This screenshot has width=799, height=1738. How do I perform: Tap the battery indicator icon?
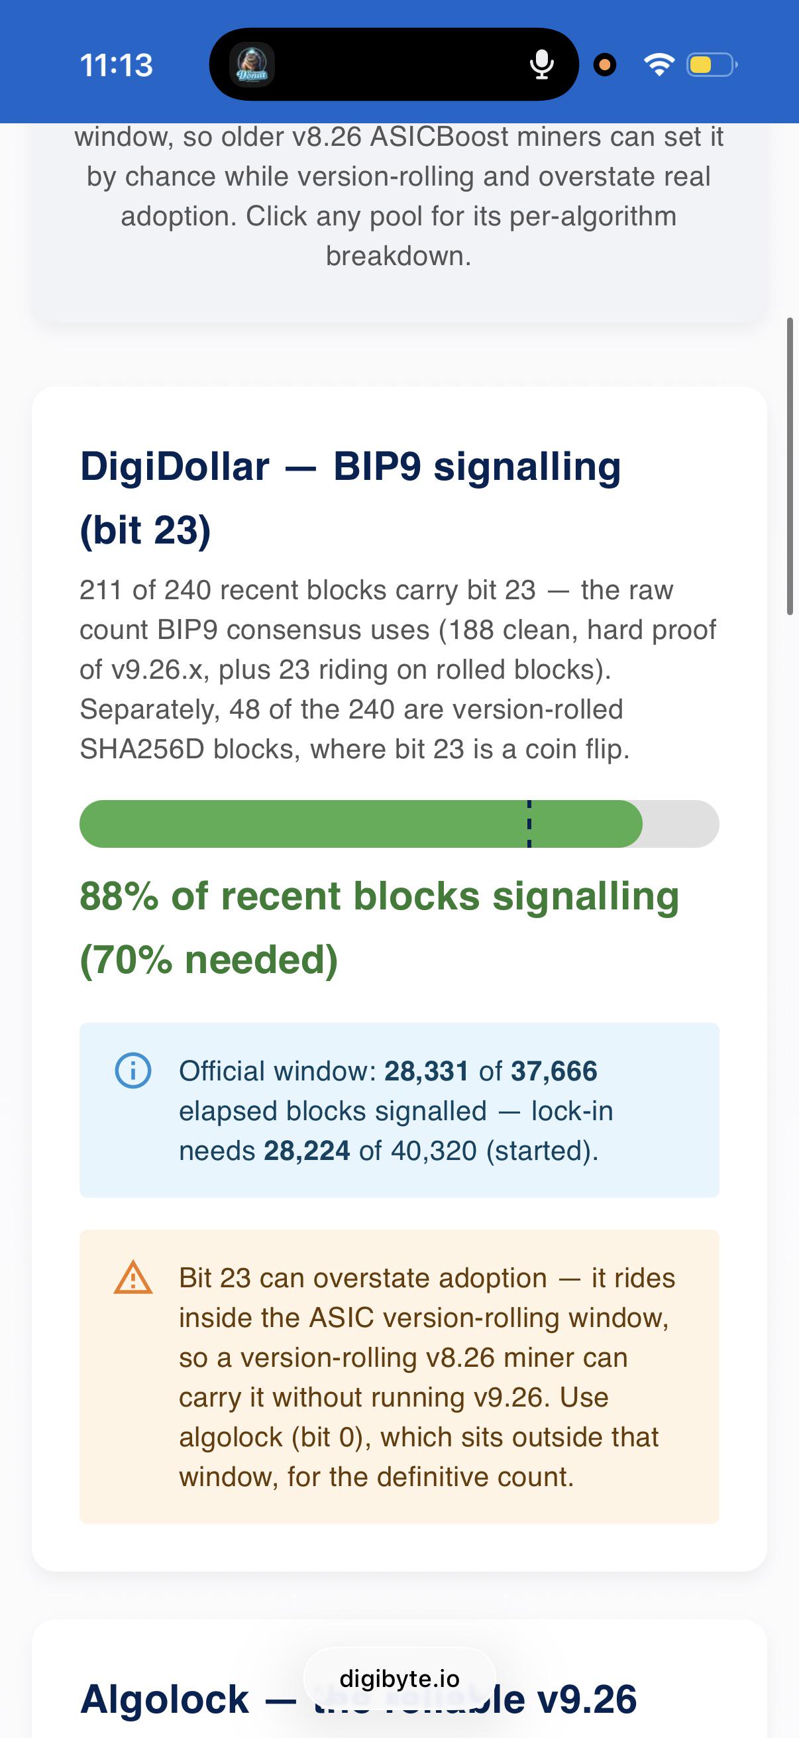pyautogui.click(x=712, y=65)
